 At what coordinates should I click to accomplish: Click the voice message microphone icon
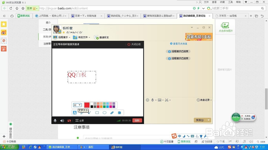click(x=152, y=100)
